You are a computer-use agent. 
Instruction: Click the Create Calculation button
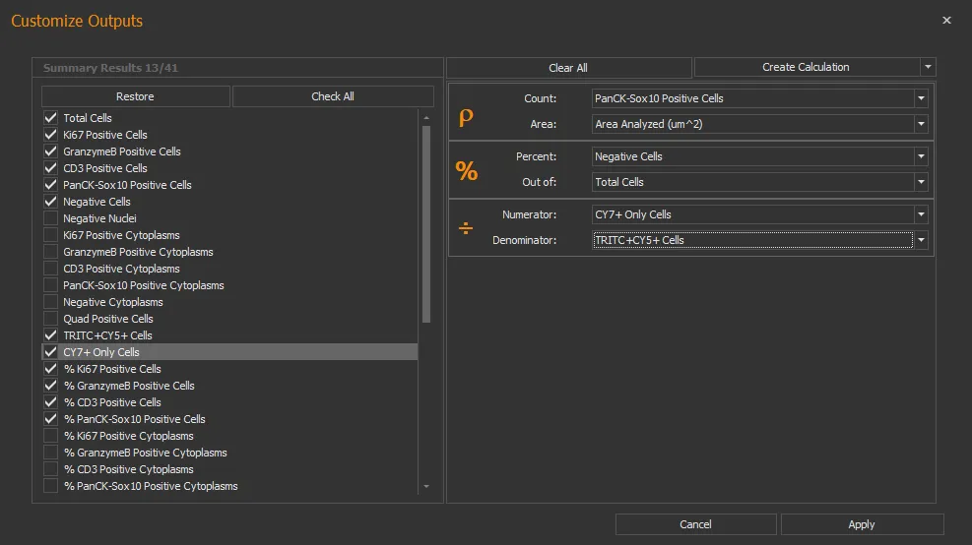coord(806,67)
